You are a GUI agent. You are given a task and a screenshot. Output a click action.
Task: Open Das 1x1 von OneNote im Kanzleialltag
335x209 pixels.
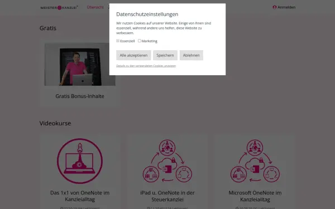pyautogui.click(x=80, y=196)
